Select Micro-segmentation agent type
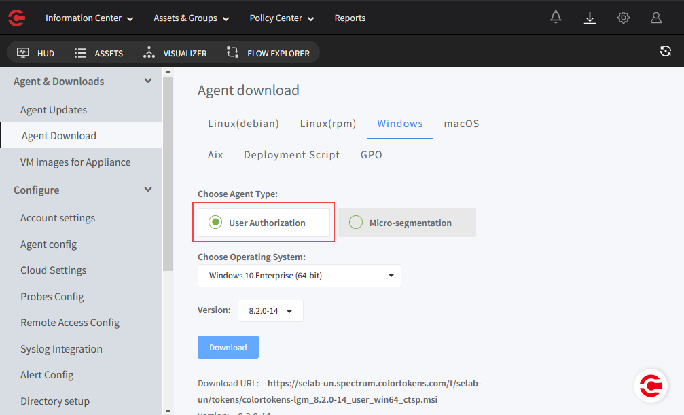 [407, 223]
